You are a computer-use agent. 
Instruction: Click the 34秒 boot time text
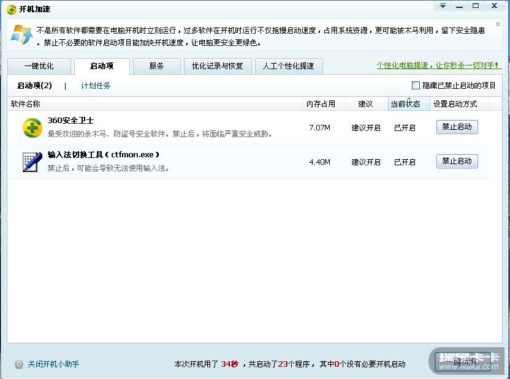[230, 364]
